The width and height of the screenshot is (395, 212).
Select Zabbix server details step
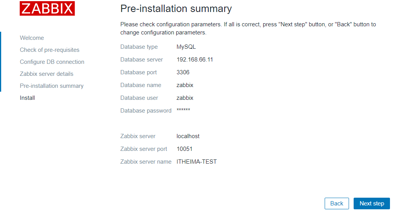(x=46, y=74)
